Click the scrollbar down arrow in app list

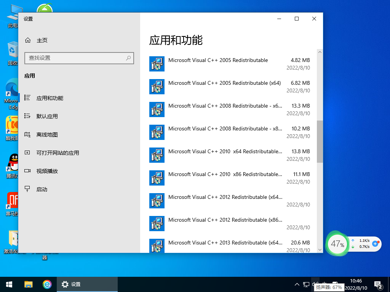pos(320,250)
